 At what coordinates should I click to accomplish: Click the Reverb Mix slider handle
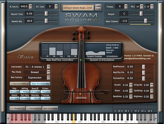click(46, 21)
